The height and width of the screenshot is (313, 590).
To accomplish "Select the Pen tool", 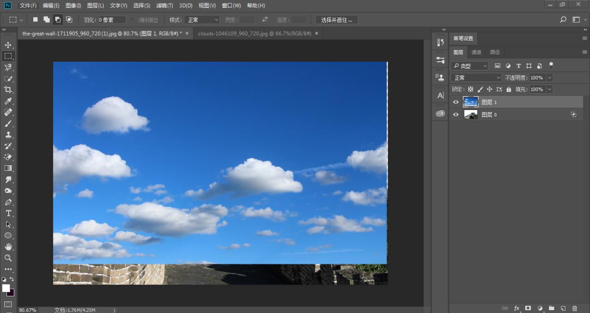I will (8, 202).
